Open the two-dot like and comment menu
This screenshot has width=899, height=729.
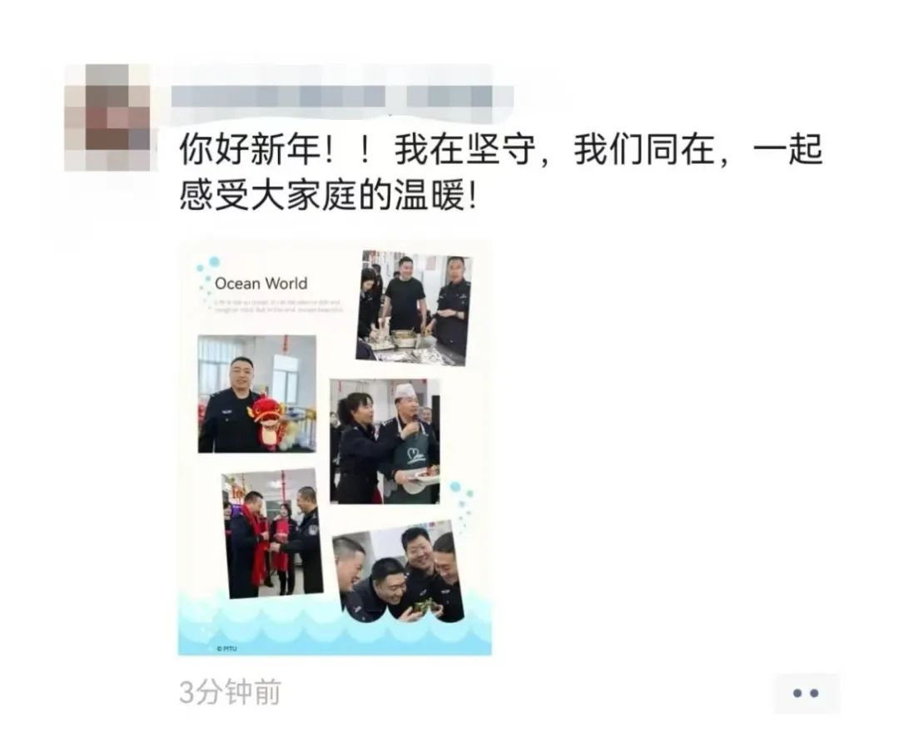point(806,693)
